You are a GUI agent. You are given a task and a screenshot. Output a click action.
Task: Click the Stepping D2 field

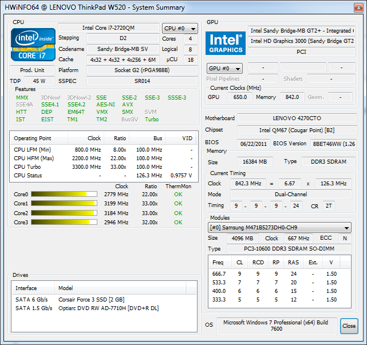click(x=123, y=38)
